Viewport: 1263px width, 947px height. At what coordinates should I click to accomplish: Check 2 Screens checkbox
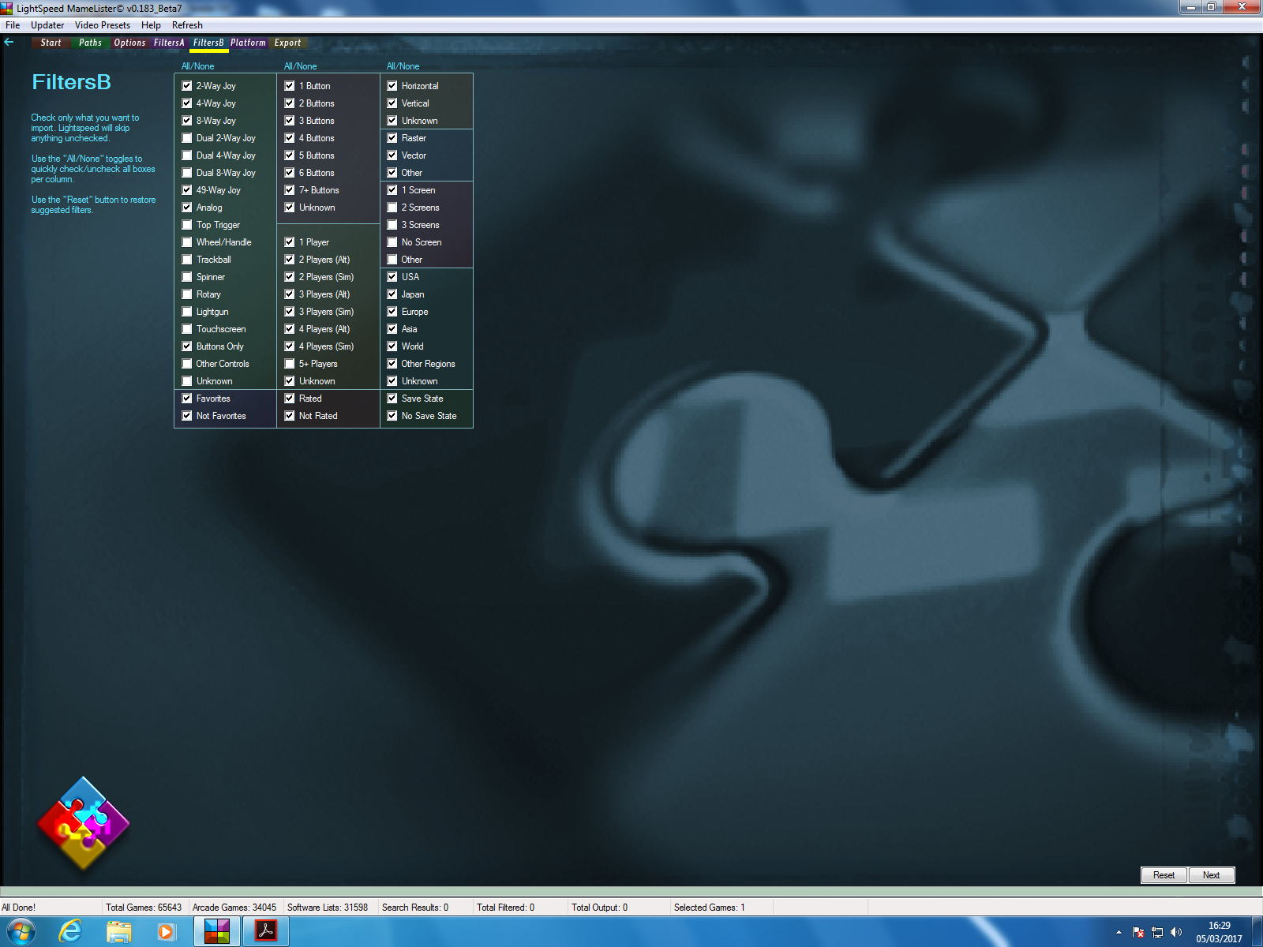point(392,208)
